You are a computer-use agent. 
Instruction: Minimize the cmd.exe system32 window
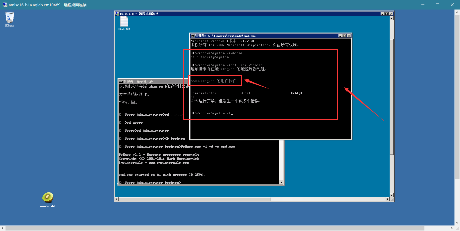340,36
